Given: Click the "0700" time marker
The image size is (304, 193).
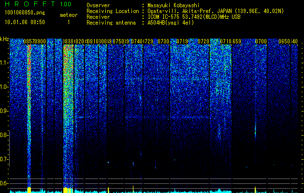Looking at the screenshot, I should pyautogui.click(x=261, y=41).
